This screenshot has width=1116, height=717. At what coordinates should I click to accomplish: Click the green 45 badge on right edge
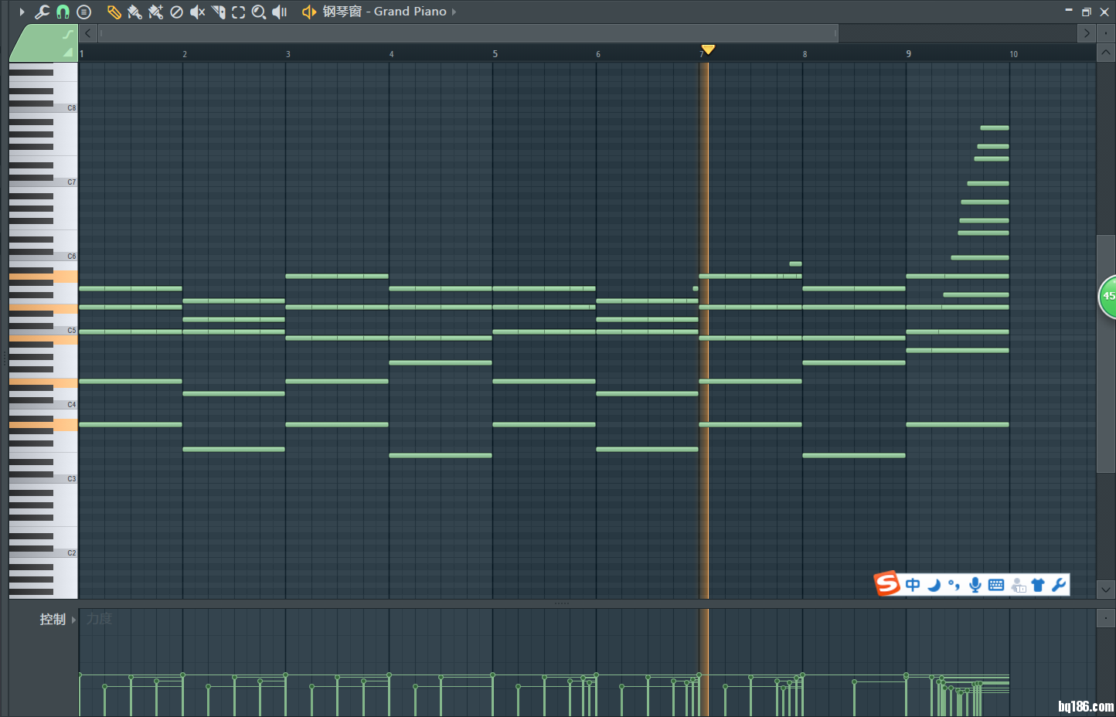(x=1107, y=296)
